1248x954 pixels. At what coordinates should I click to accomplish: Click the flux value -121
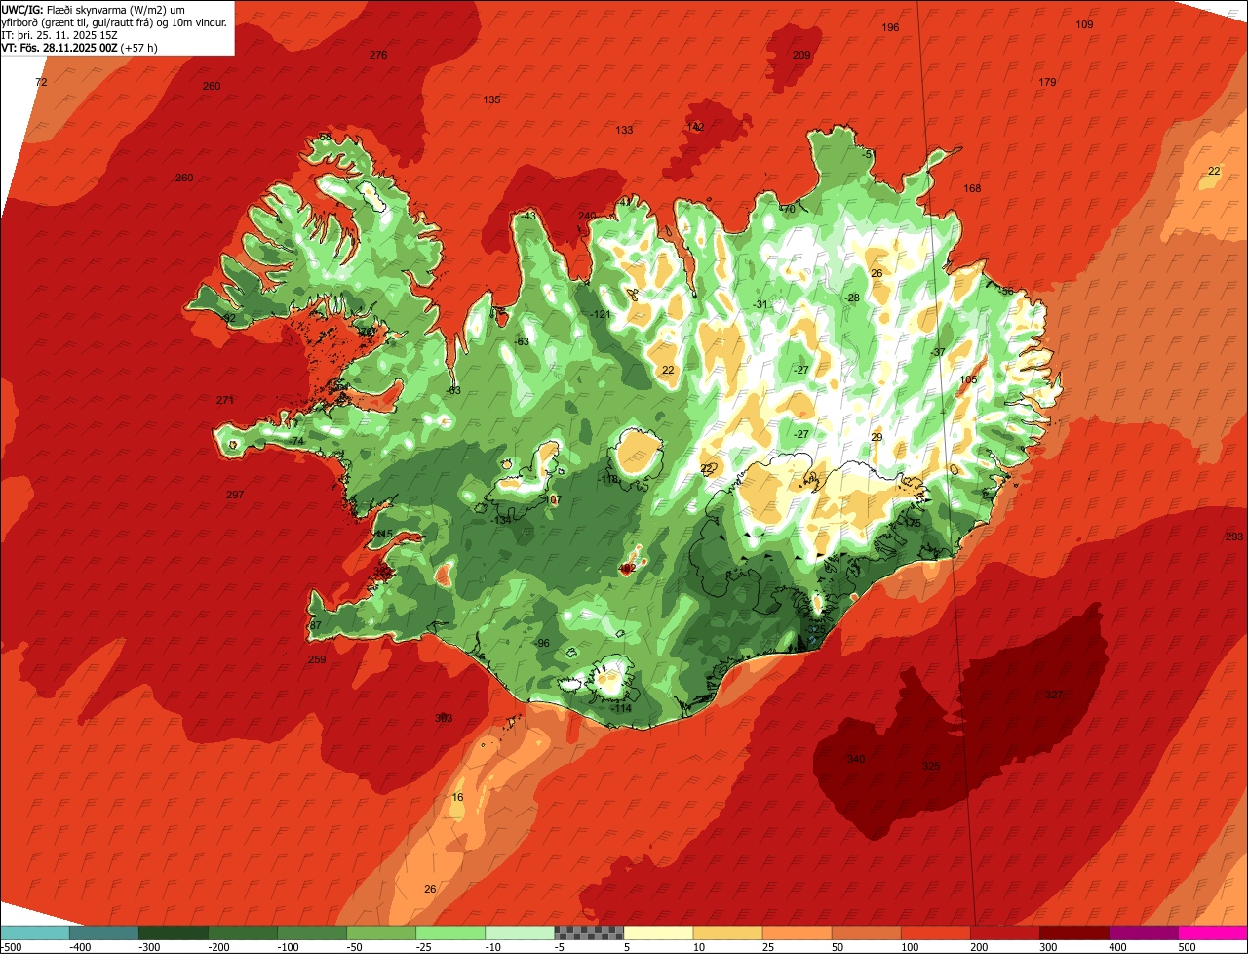(x=601, y=314)
